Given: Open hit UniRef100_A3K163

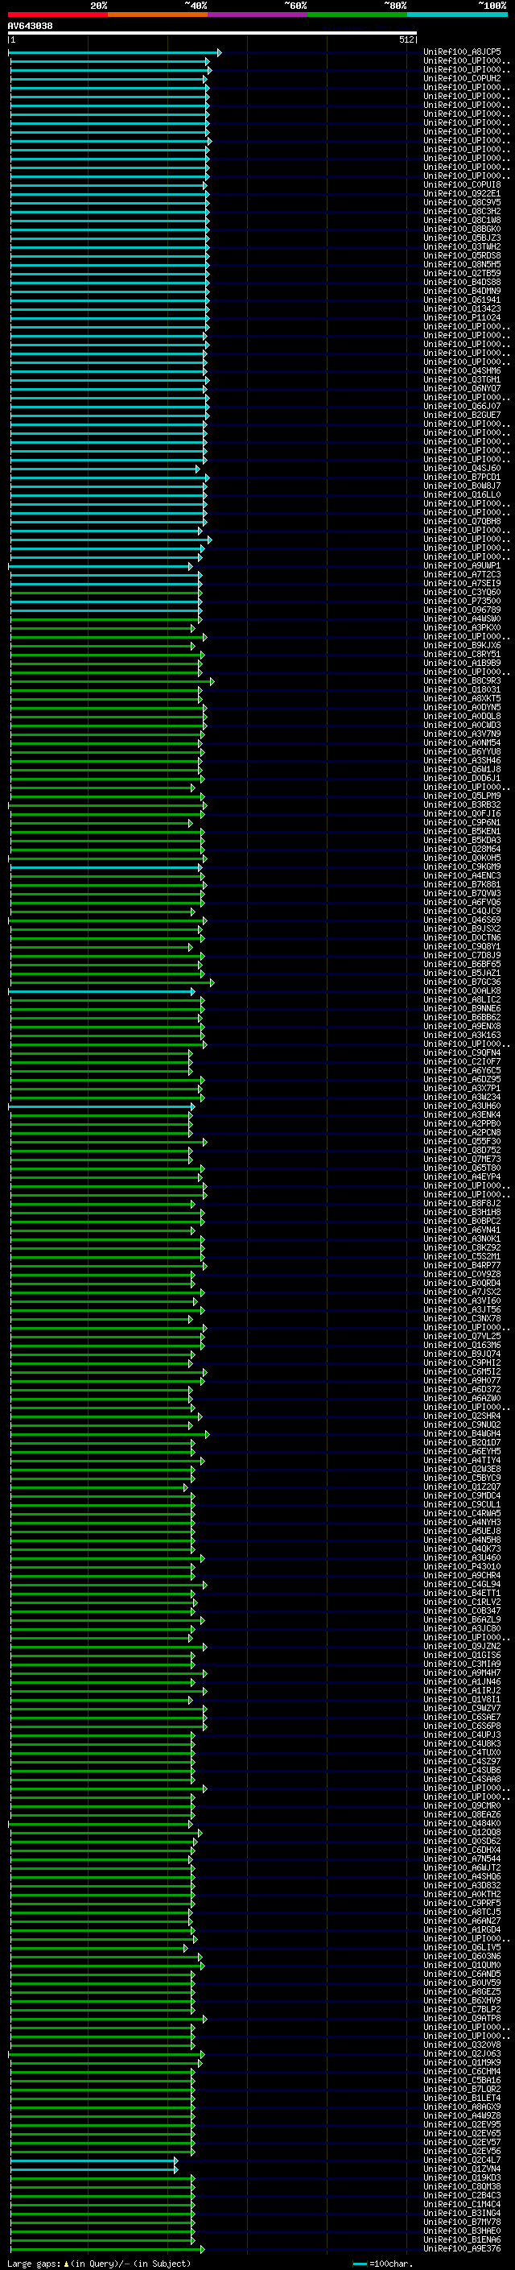Looking at the screenshot, I should coord(462,1035).
